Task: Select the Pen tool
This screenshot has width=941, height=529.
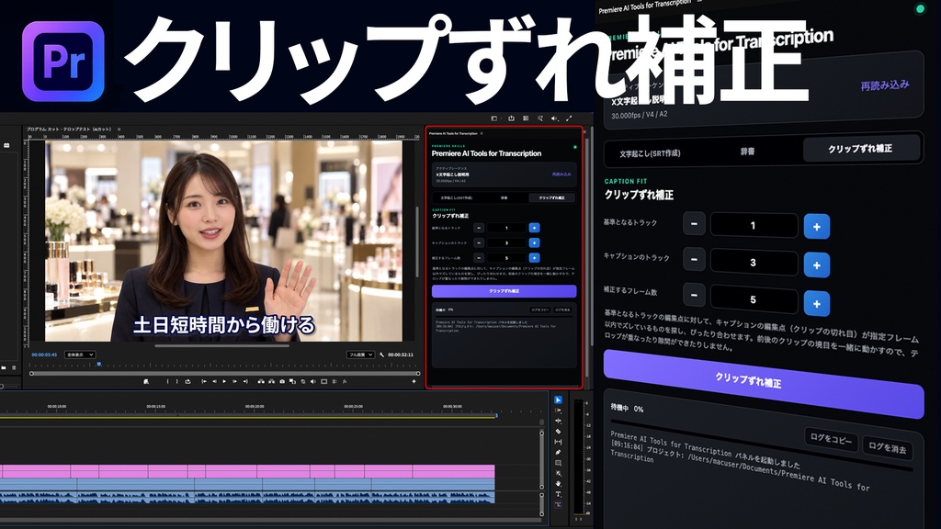Action: click(558, 452)
